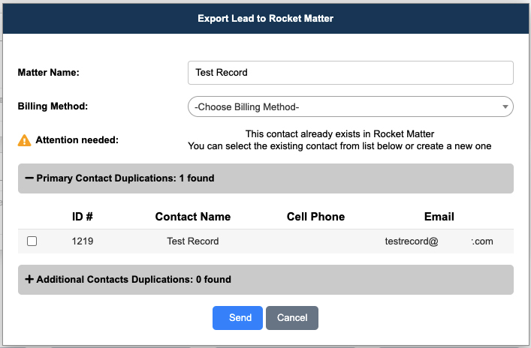Click the orange attention warning icon
531x348 pixels.
[x=24, y=140]
